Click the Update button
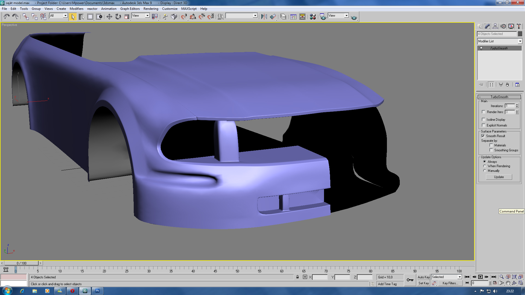The image size is (525, 295). [499, 177]
